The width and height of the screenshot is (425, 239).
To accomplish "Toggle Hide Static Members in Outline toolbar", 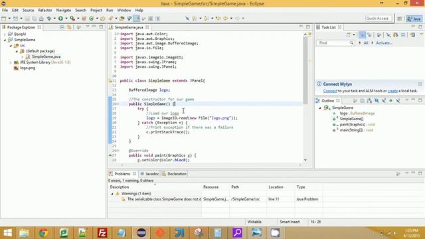I will pos(384,100).
